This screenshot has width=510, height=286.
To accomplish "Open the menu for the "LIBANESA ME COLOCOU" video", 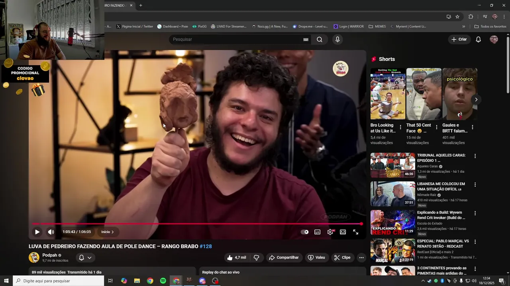I will 475,185.
